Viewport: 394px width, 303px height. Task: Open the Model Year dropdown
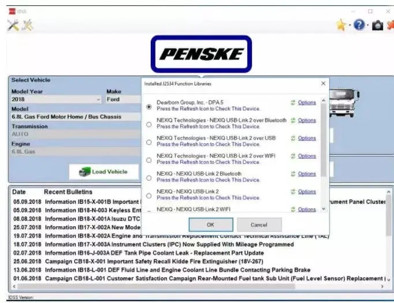(98, 99)
